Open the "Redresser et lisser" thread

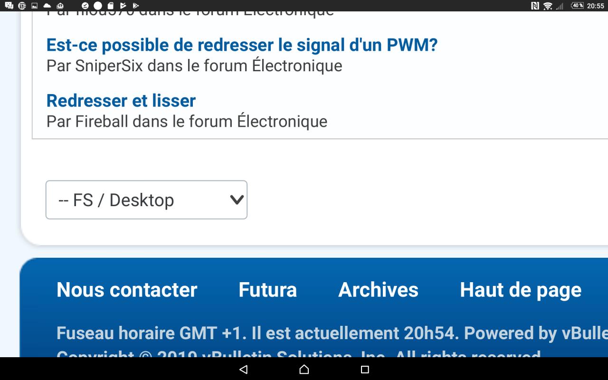click(x=121, y=101)
